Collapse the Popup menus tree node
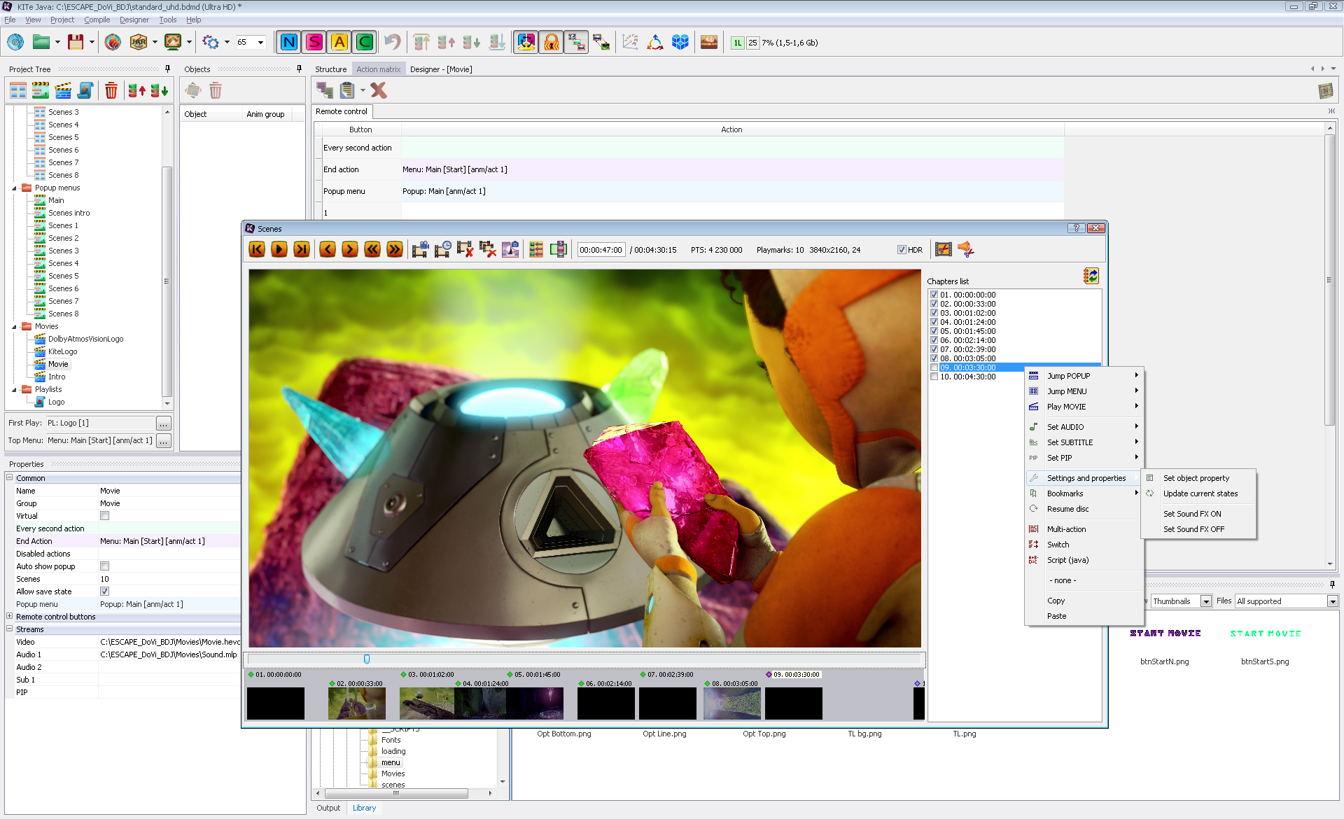1344x819 pixels. 14,188
